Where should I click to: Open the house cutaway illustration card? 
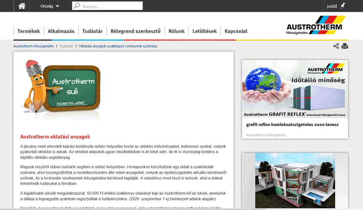tap(295, 180)
